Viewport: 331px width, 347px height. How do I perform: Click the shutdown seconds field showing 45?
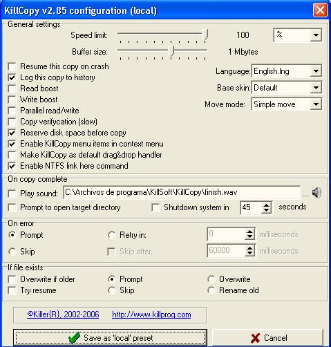pos(251,207)
